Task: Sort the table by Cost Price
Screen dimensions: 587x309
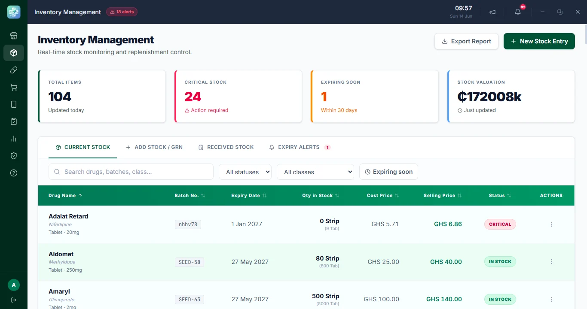Action: (x=383, y=195)
